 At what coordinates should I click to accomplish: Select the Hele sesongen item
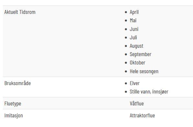tap(144, 72)
